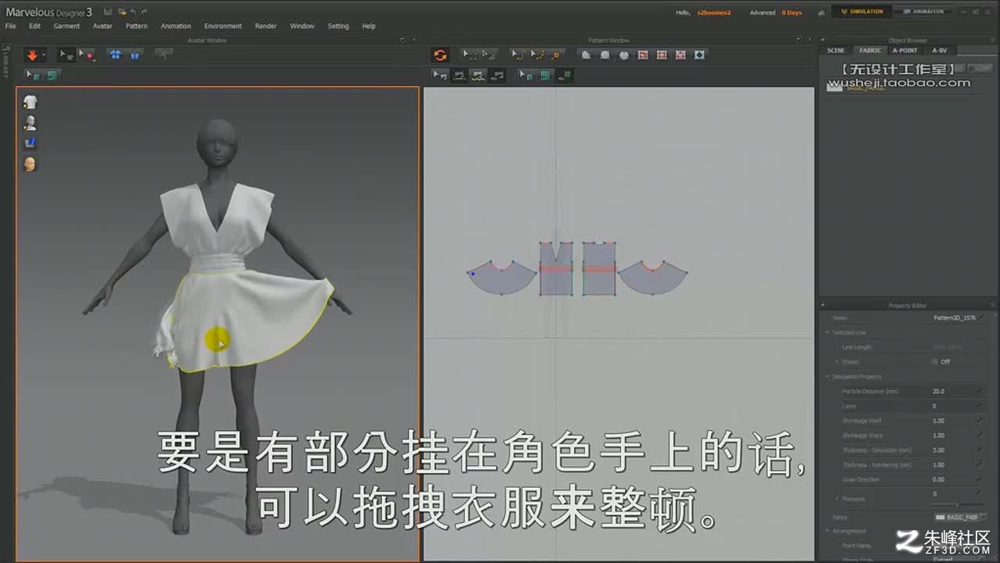Select the Edit Curvature tool
The height and width of the screenshot is (563, 1000).
coord(518,55)
